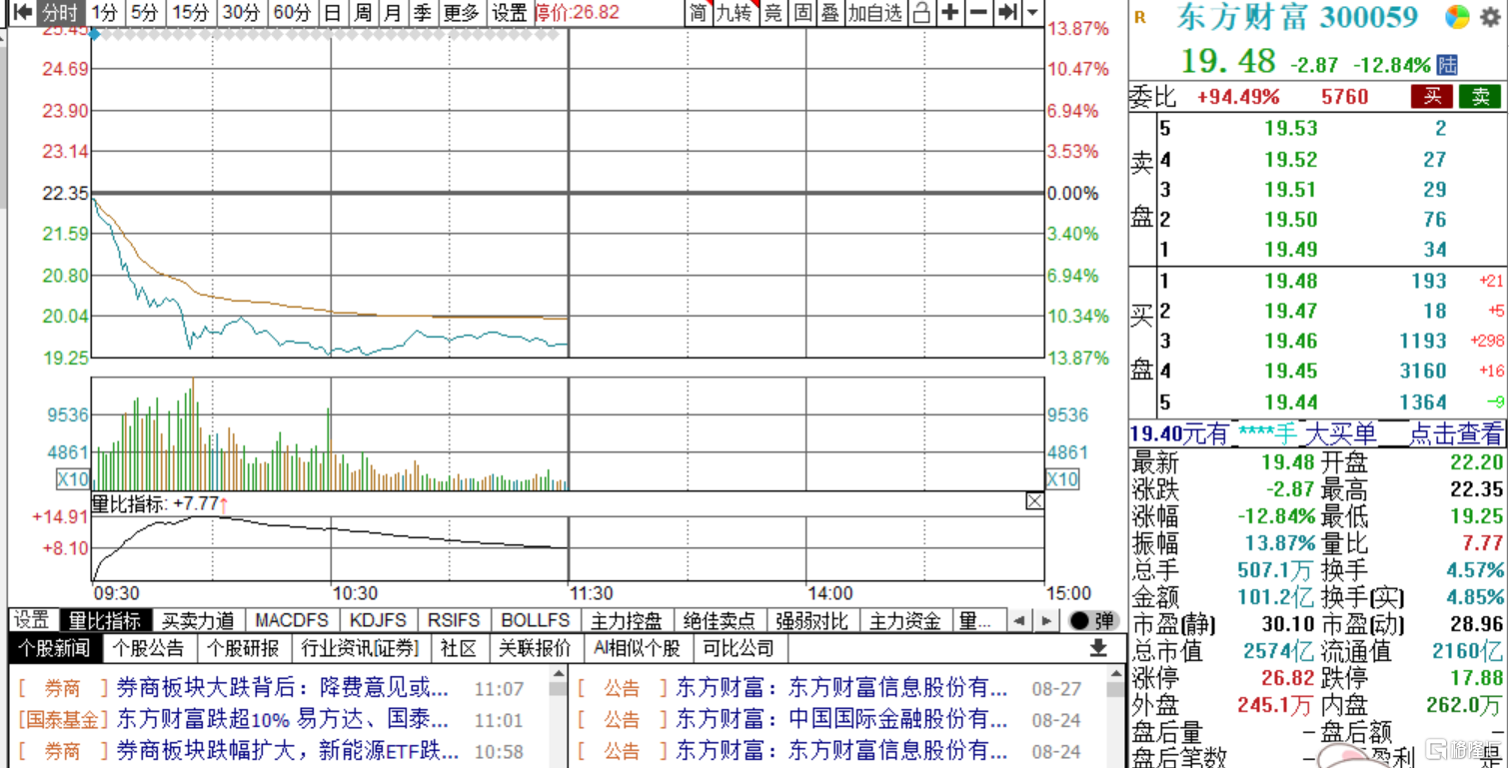Open the gear settings icon

[1490, 17]
